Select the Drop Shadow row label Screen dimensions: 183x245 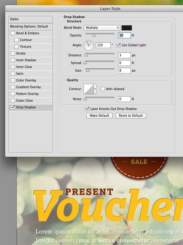coord(26,107)
